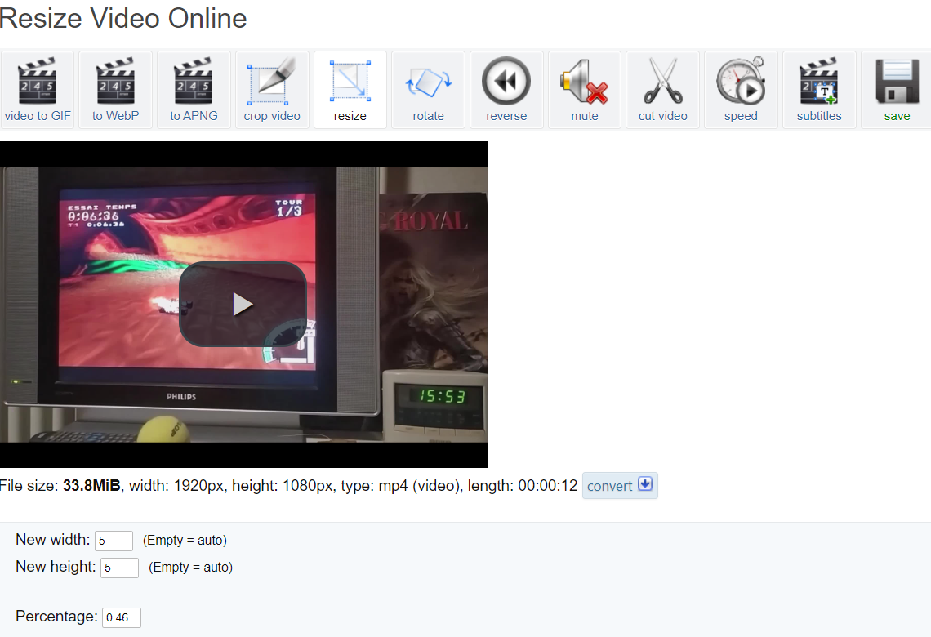Click the Resize Video Online heading
Screen dimensions: 931x637
click(x=122, y=19)
